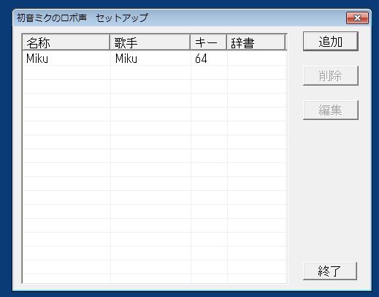379x297 pixels.
Task: Click the 追加 (Add) button
Action: click(x=331, y=42)
